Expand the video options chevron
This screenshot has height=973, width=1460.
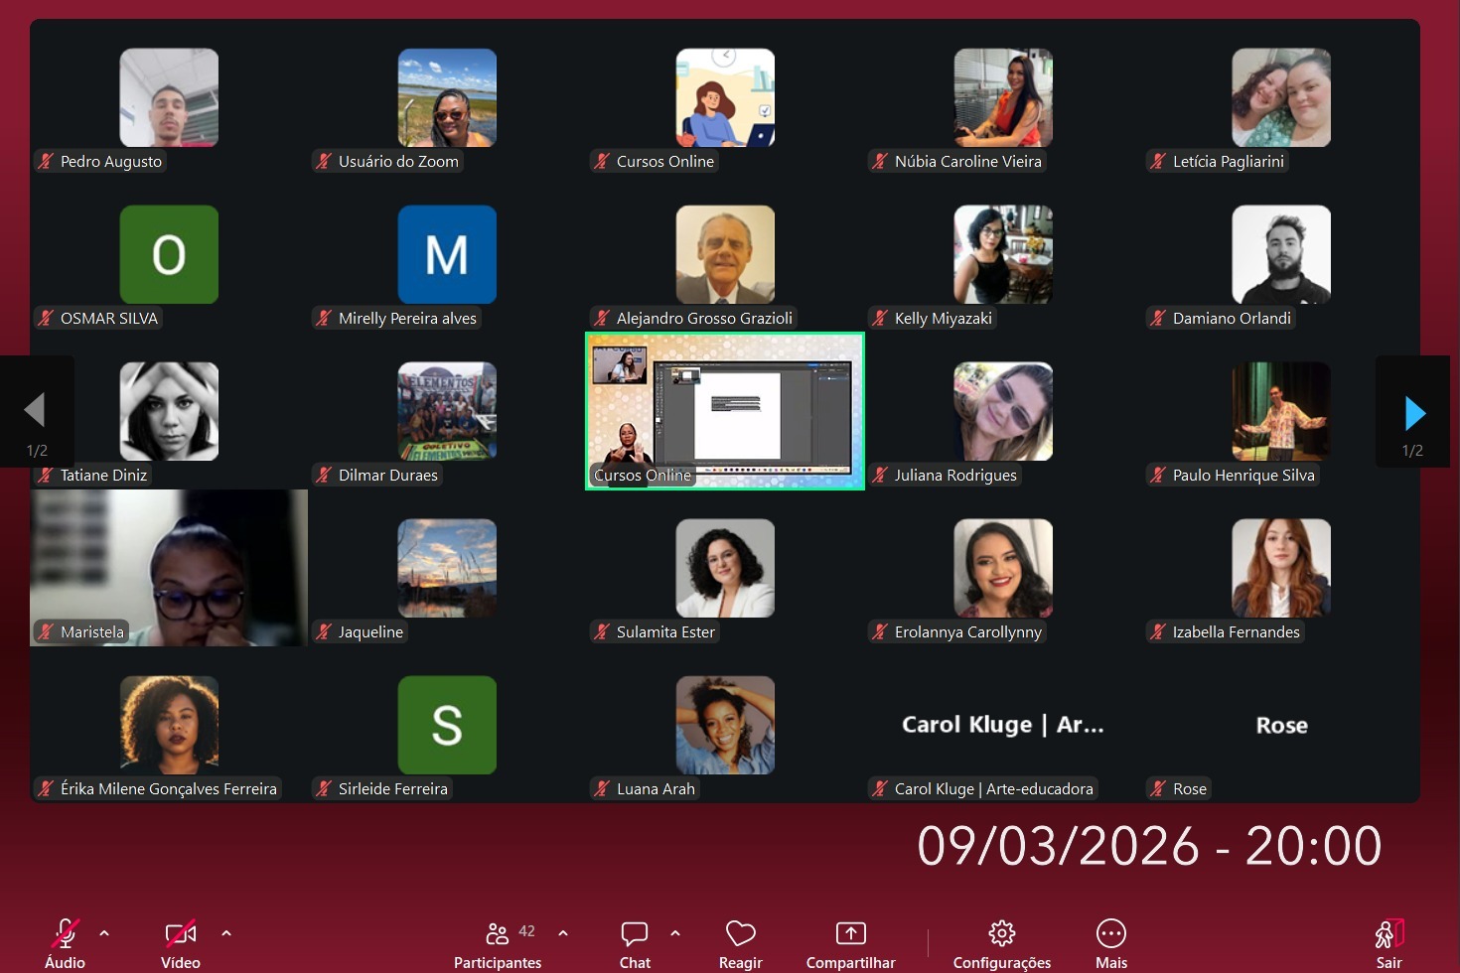coord(226,933)
